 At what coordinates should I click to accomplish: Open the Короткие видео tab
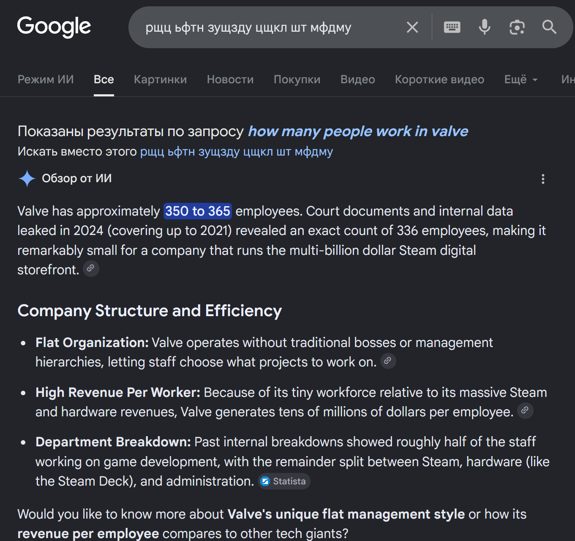(x=440, y=79)
